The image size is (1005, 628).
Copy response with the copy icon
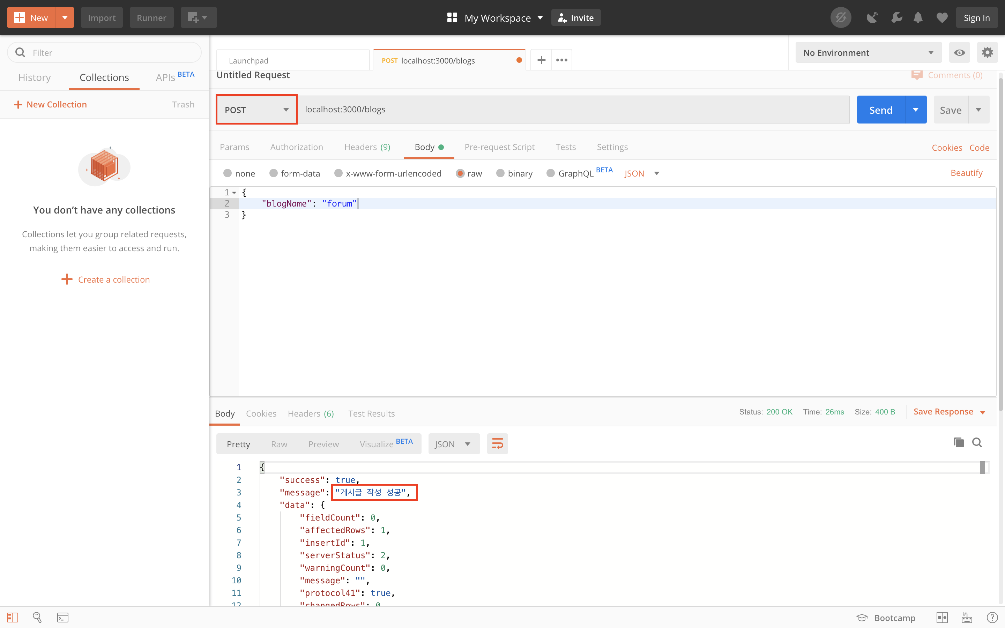[959, 443]
